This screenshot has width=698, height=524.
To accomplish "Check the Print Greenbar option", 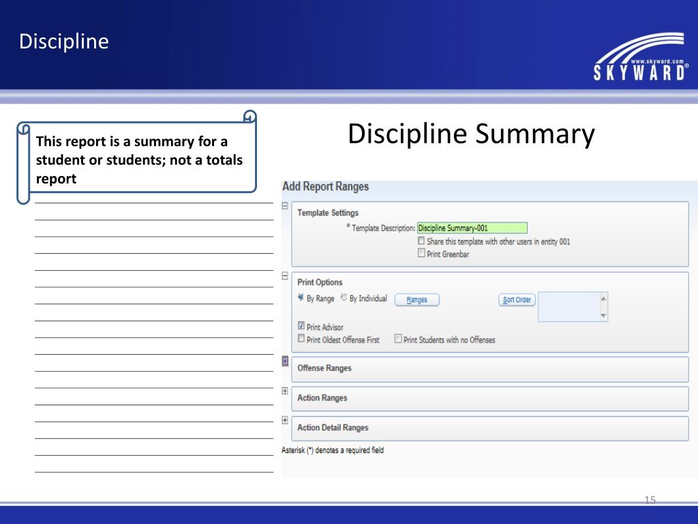I will [421, 253].
